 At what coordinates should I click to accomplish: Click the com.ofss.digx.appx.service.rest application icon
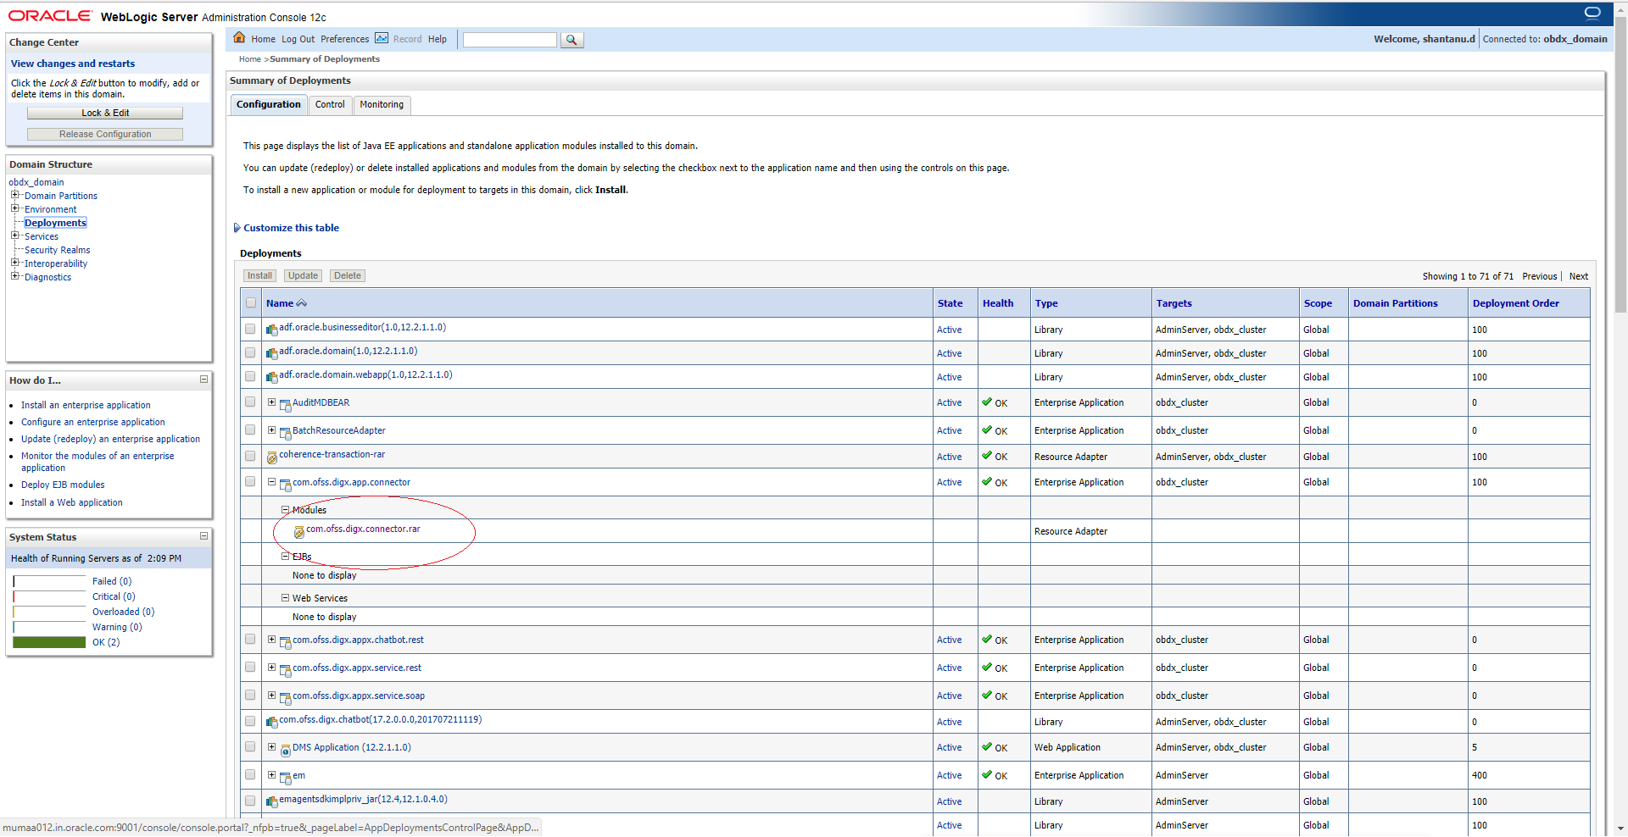coord(285,670)
